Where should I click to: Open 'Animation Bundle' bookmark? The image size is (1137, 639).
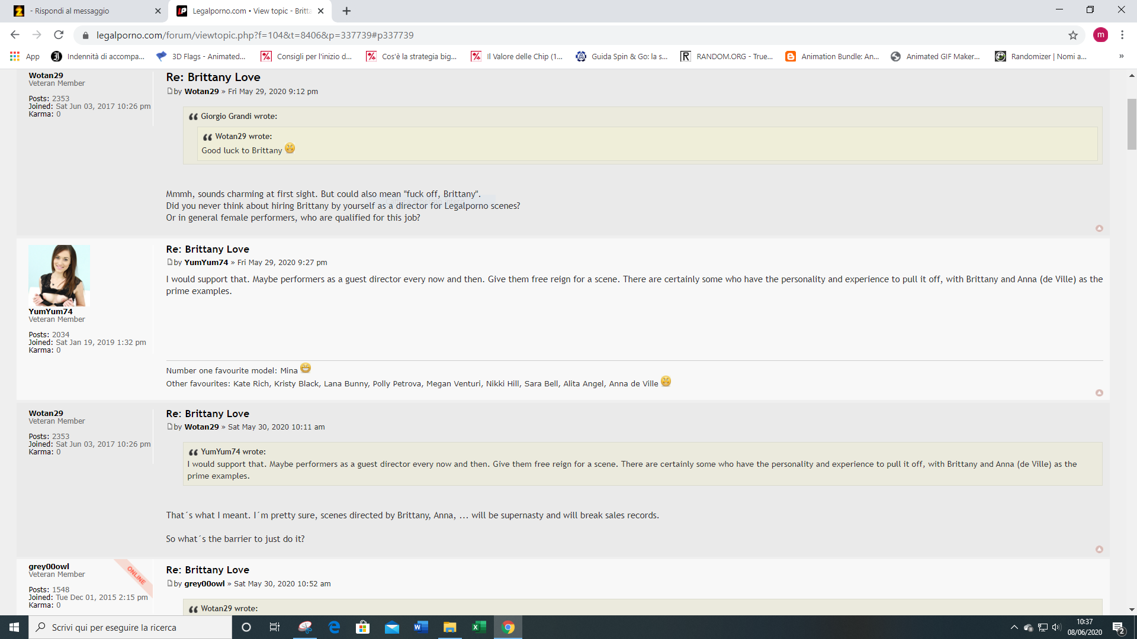tap(832, 56)
